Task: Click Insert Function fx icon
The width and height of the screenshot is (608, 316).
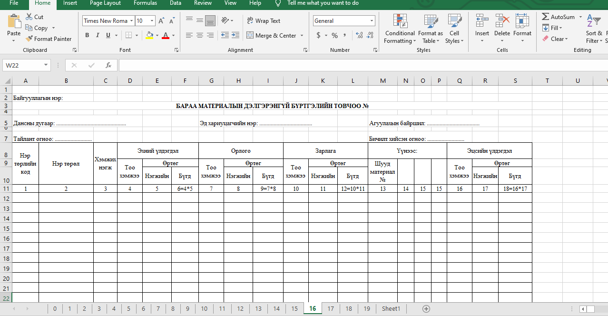Action: (x=108, y=65)
